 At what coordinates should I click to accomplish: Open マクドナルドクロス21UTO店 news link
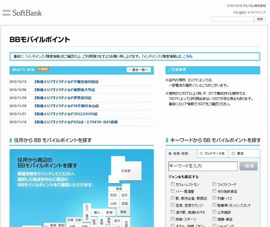pos(66,114)
